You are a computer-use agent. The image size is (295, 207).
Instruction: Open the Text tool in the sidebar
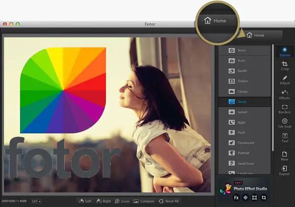point(285,138)
